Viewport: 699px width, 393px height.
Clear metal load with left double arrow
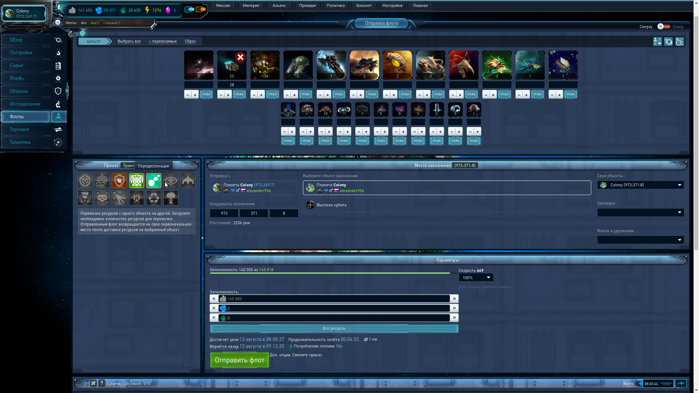click(x=214, y=299)
